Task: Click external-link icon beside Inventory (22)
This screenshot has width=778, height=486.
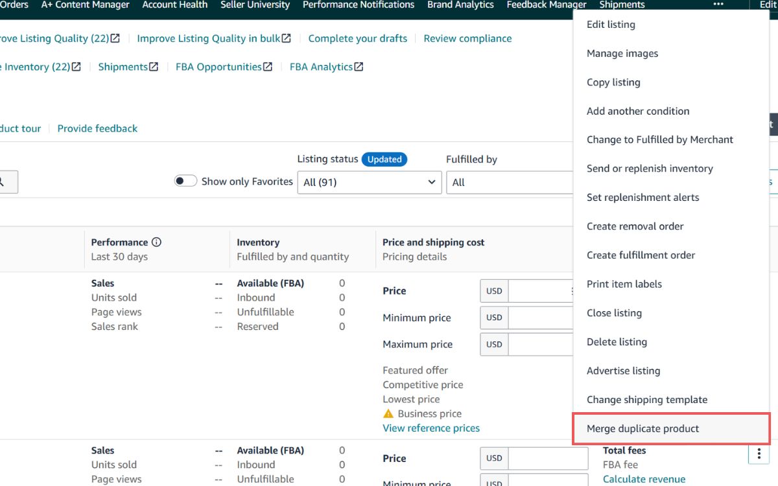Action: click(77, 67)
